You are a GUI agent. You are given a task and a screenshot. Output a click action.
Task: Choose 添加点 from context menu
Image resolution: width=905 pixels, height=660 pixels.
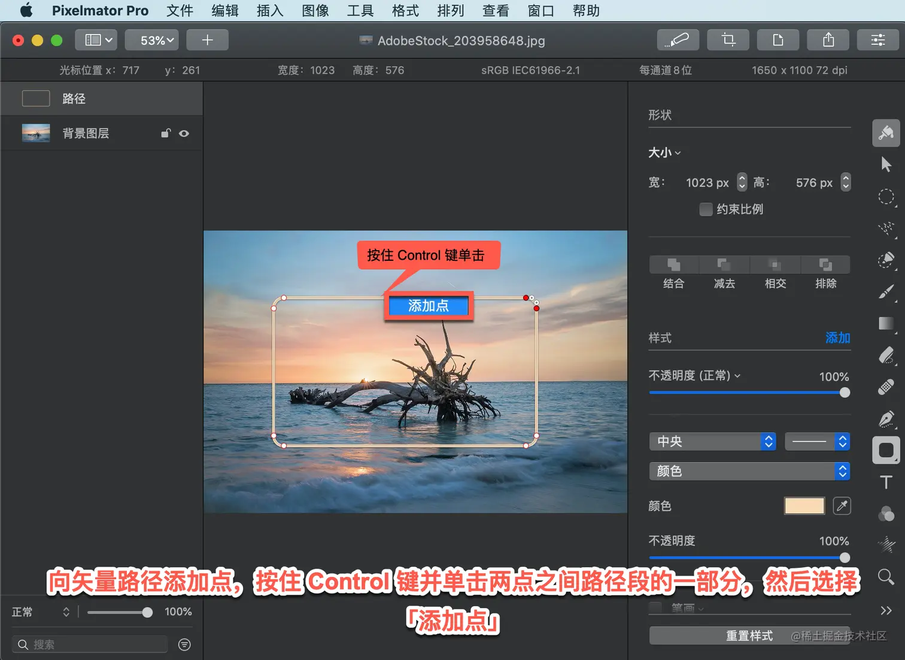click(x=429, y=306)
